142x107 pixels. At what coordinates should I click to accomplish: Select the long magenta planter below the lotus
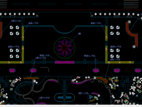pos(64,62)
